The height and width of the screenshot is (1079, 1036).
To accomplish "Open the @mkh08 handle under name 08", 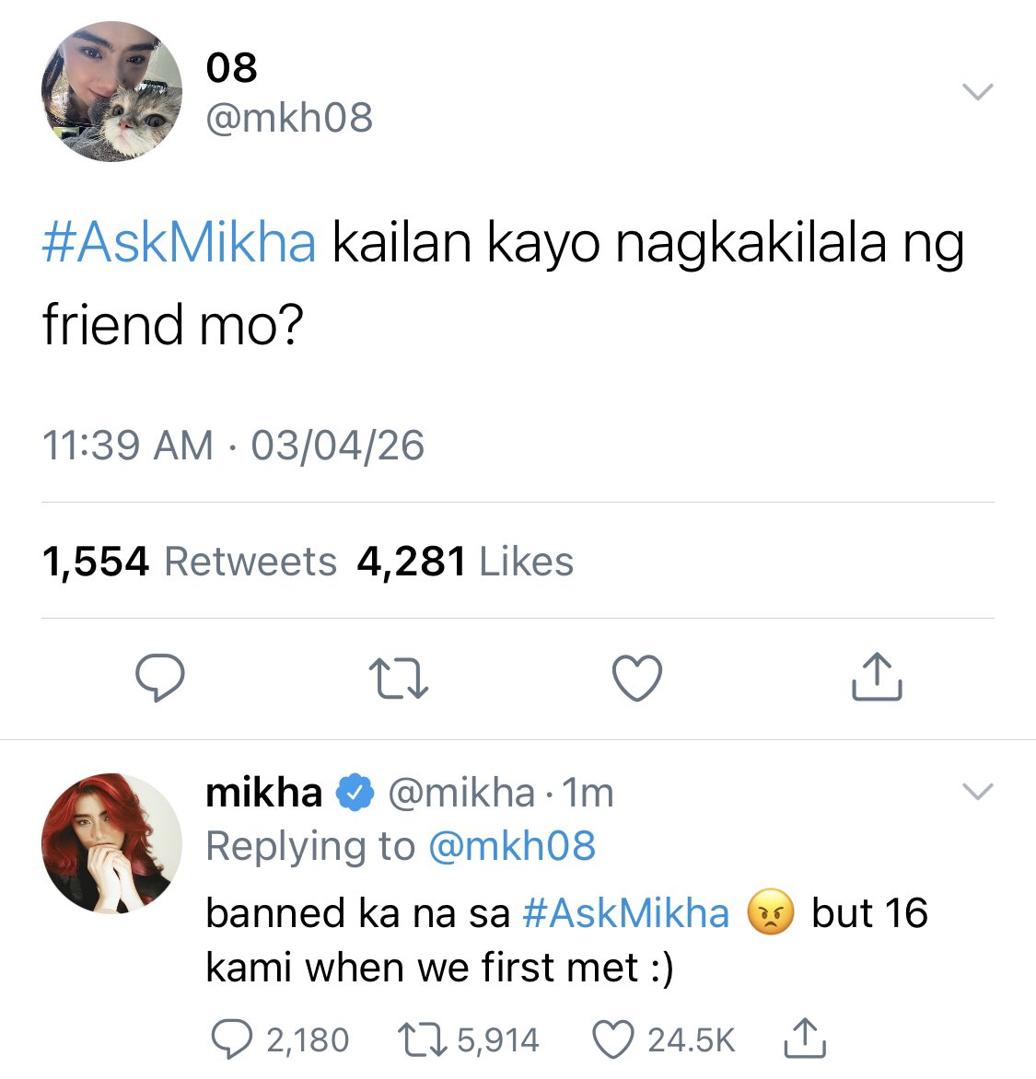I will (289, 118).
